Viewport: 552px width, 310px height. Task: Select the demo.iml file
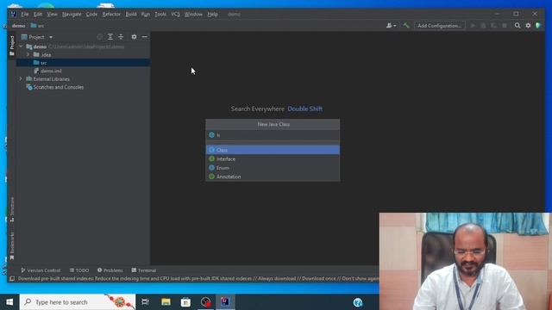coord(83,71)
